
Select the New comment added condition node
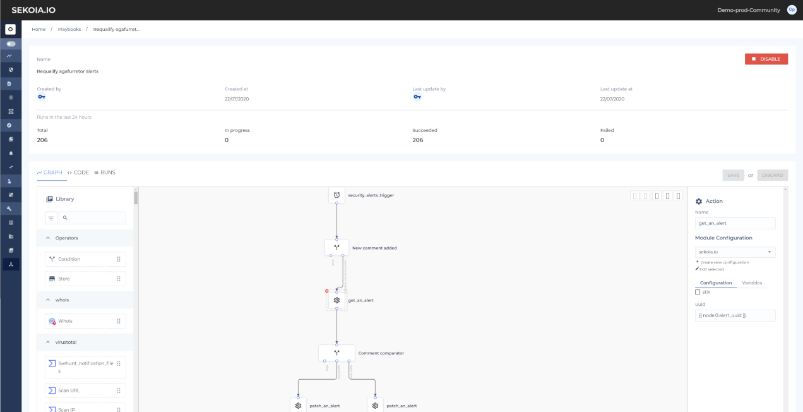(x=336, y=248)
